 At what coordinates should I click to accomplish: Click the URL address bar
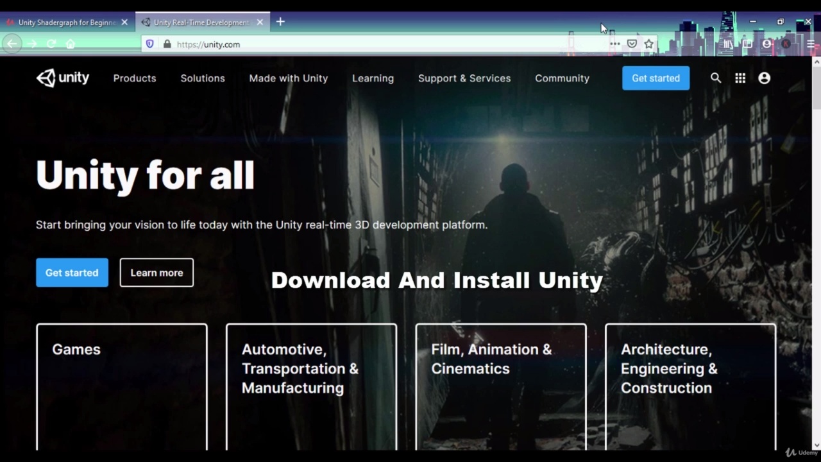[x=385, y=44]
